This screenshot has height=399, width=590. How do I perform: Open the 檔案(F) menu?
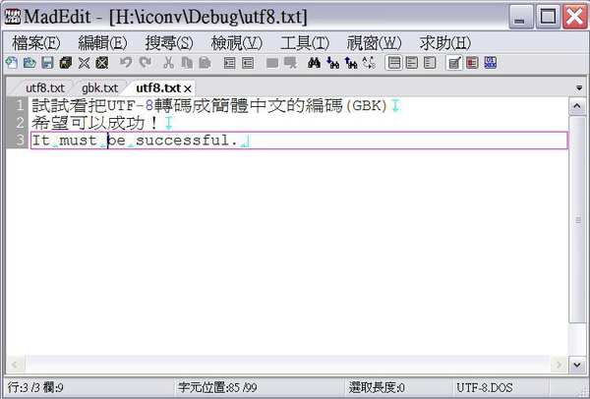(36, 43)
